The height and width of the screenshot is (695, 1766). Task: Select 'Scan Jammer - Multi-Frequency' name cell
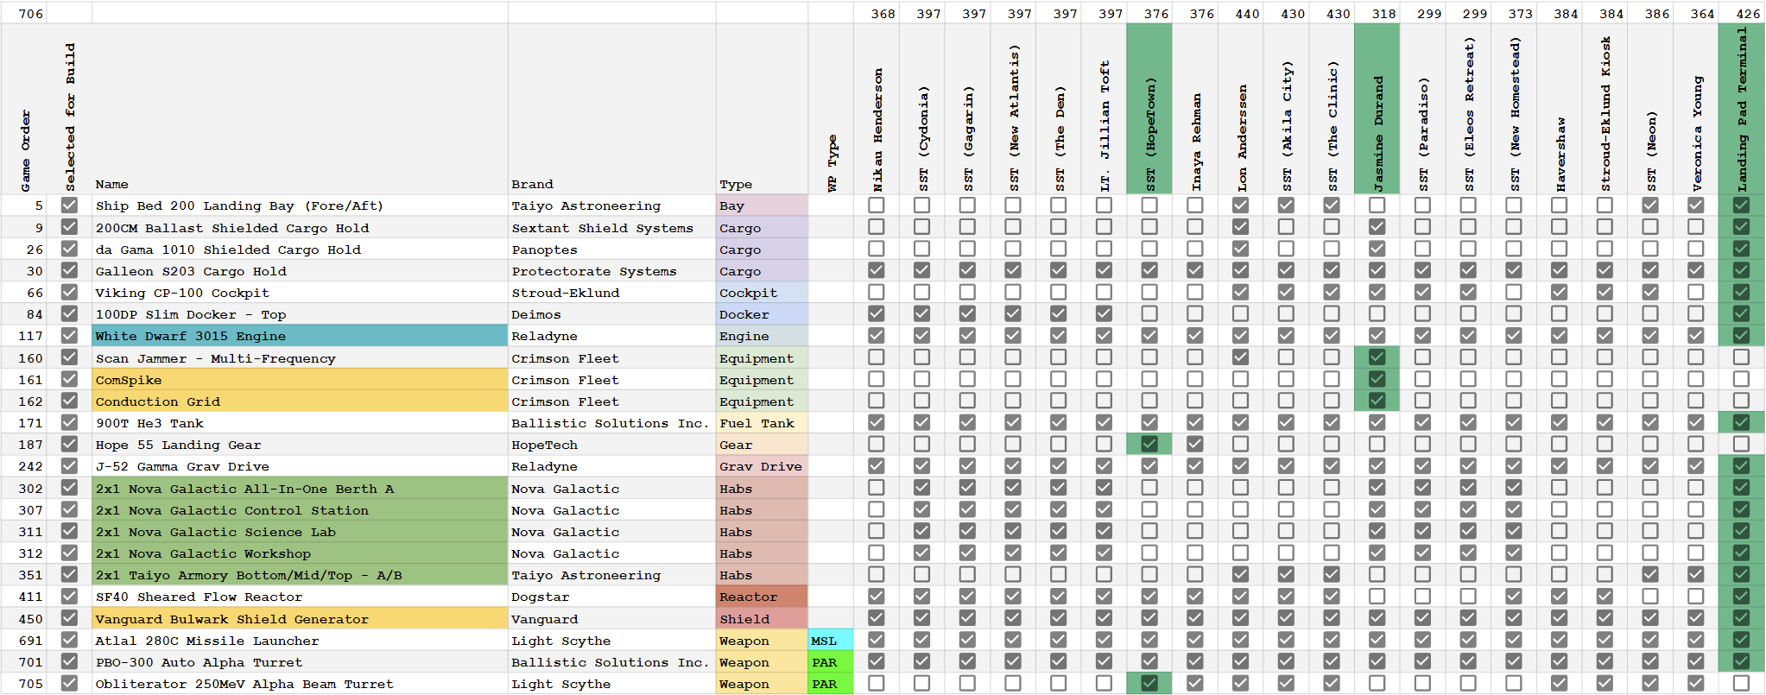click(301, 357)
